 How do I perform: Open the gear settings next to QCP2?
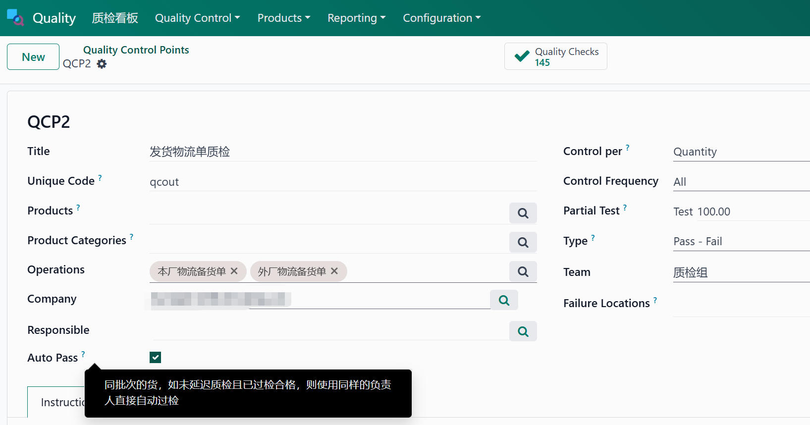click(102, 64)
